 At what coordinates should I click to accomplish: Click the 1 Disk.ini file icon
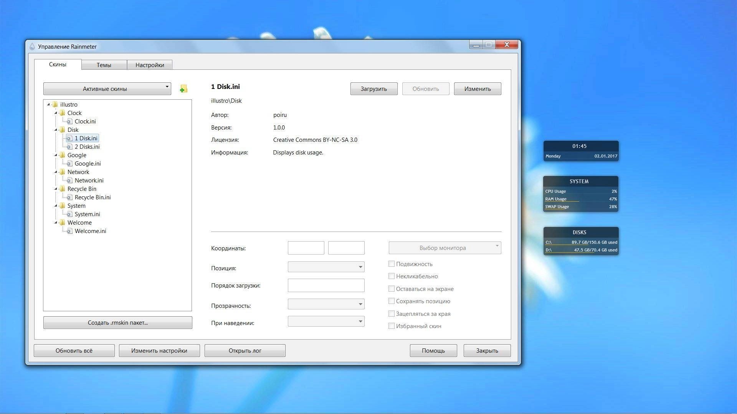point(70,138)
